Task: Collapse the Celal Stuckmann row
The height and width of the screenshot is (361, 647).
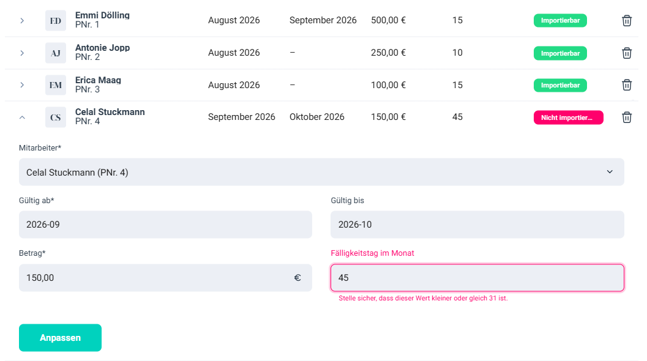Action: pyautogui.click(x=22, y=117)
